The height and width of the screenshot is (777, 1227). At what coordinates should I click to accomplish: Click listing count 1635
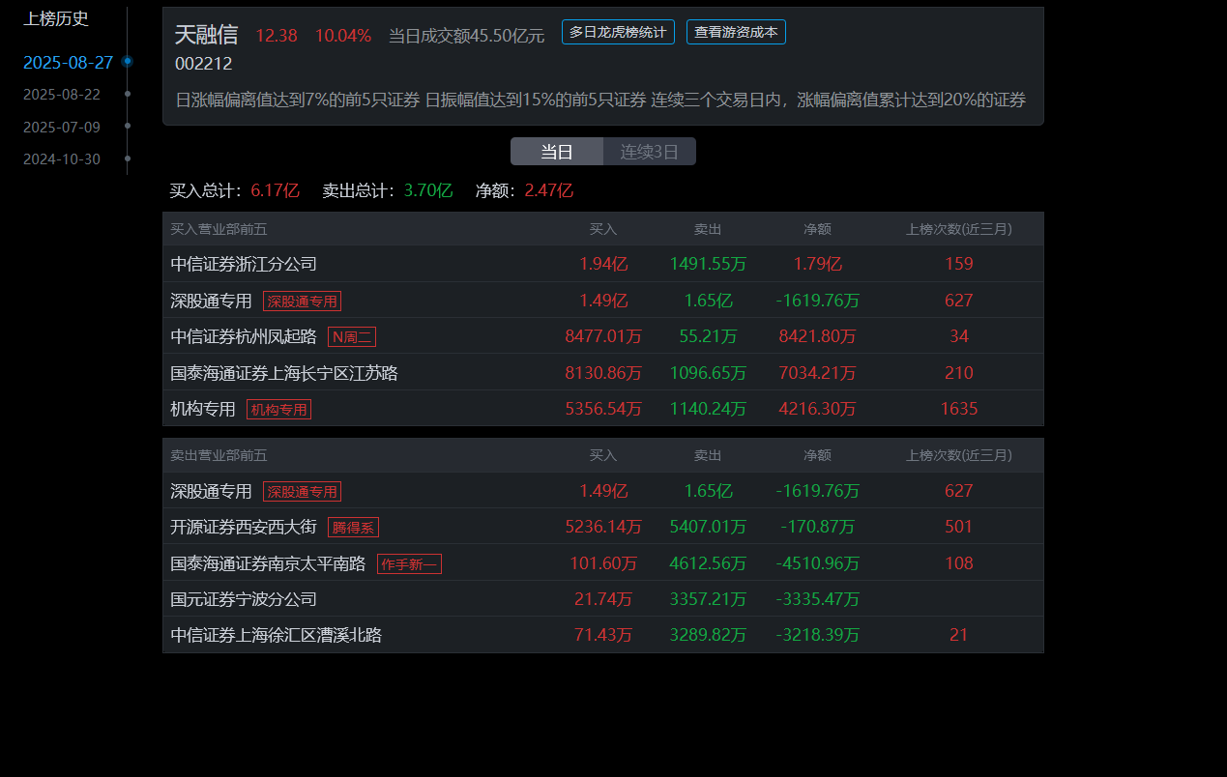(959, 409)
